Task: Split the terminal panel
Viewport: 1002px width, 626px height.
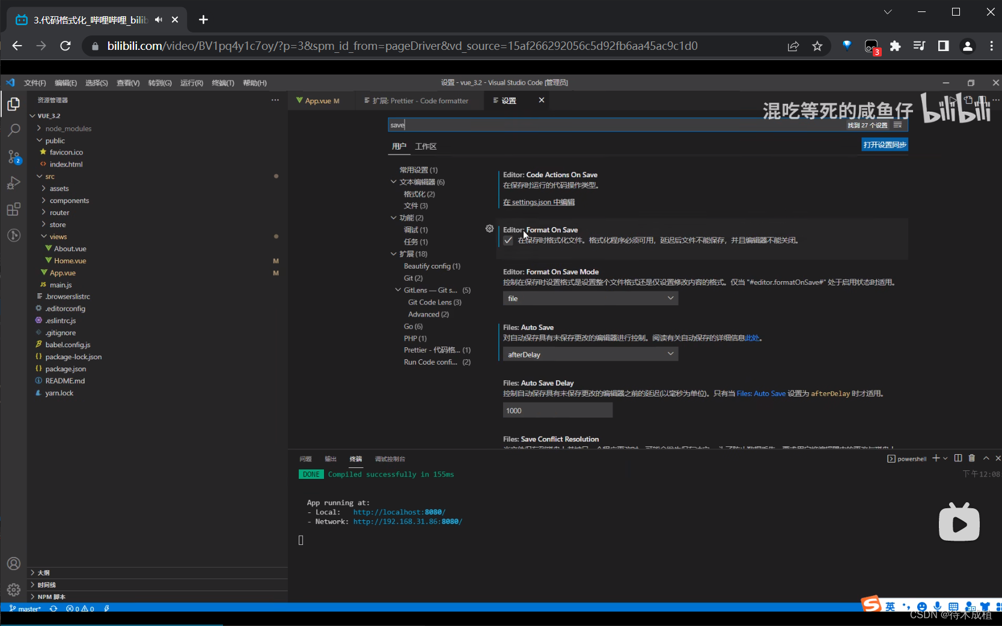Action: coord(958,458)
